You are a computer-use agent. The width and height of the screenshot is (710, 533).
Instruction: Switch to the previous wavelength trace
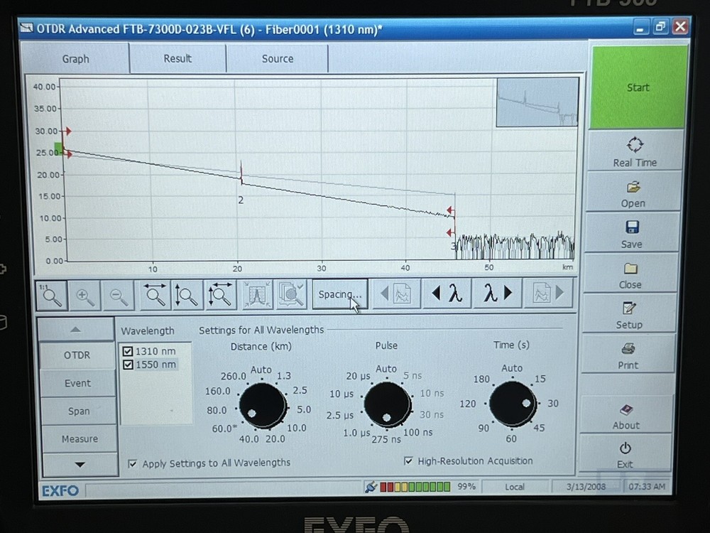[447, 294]
